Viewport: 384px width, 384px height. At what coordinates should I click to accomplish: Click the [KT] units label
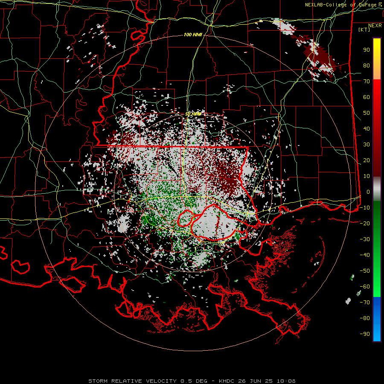coord(364,29)
